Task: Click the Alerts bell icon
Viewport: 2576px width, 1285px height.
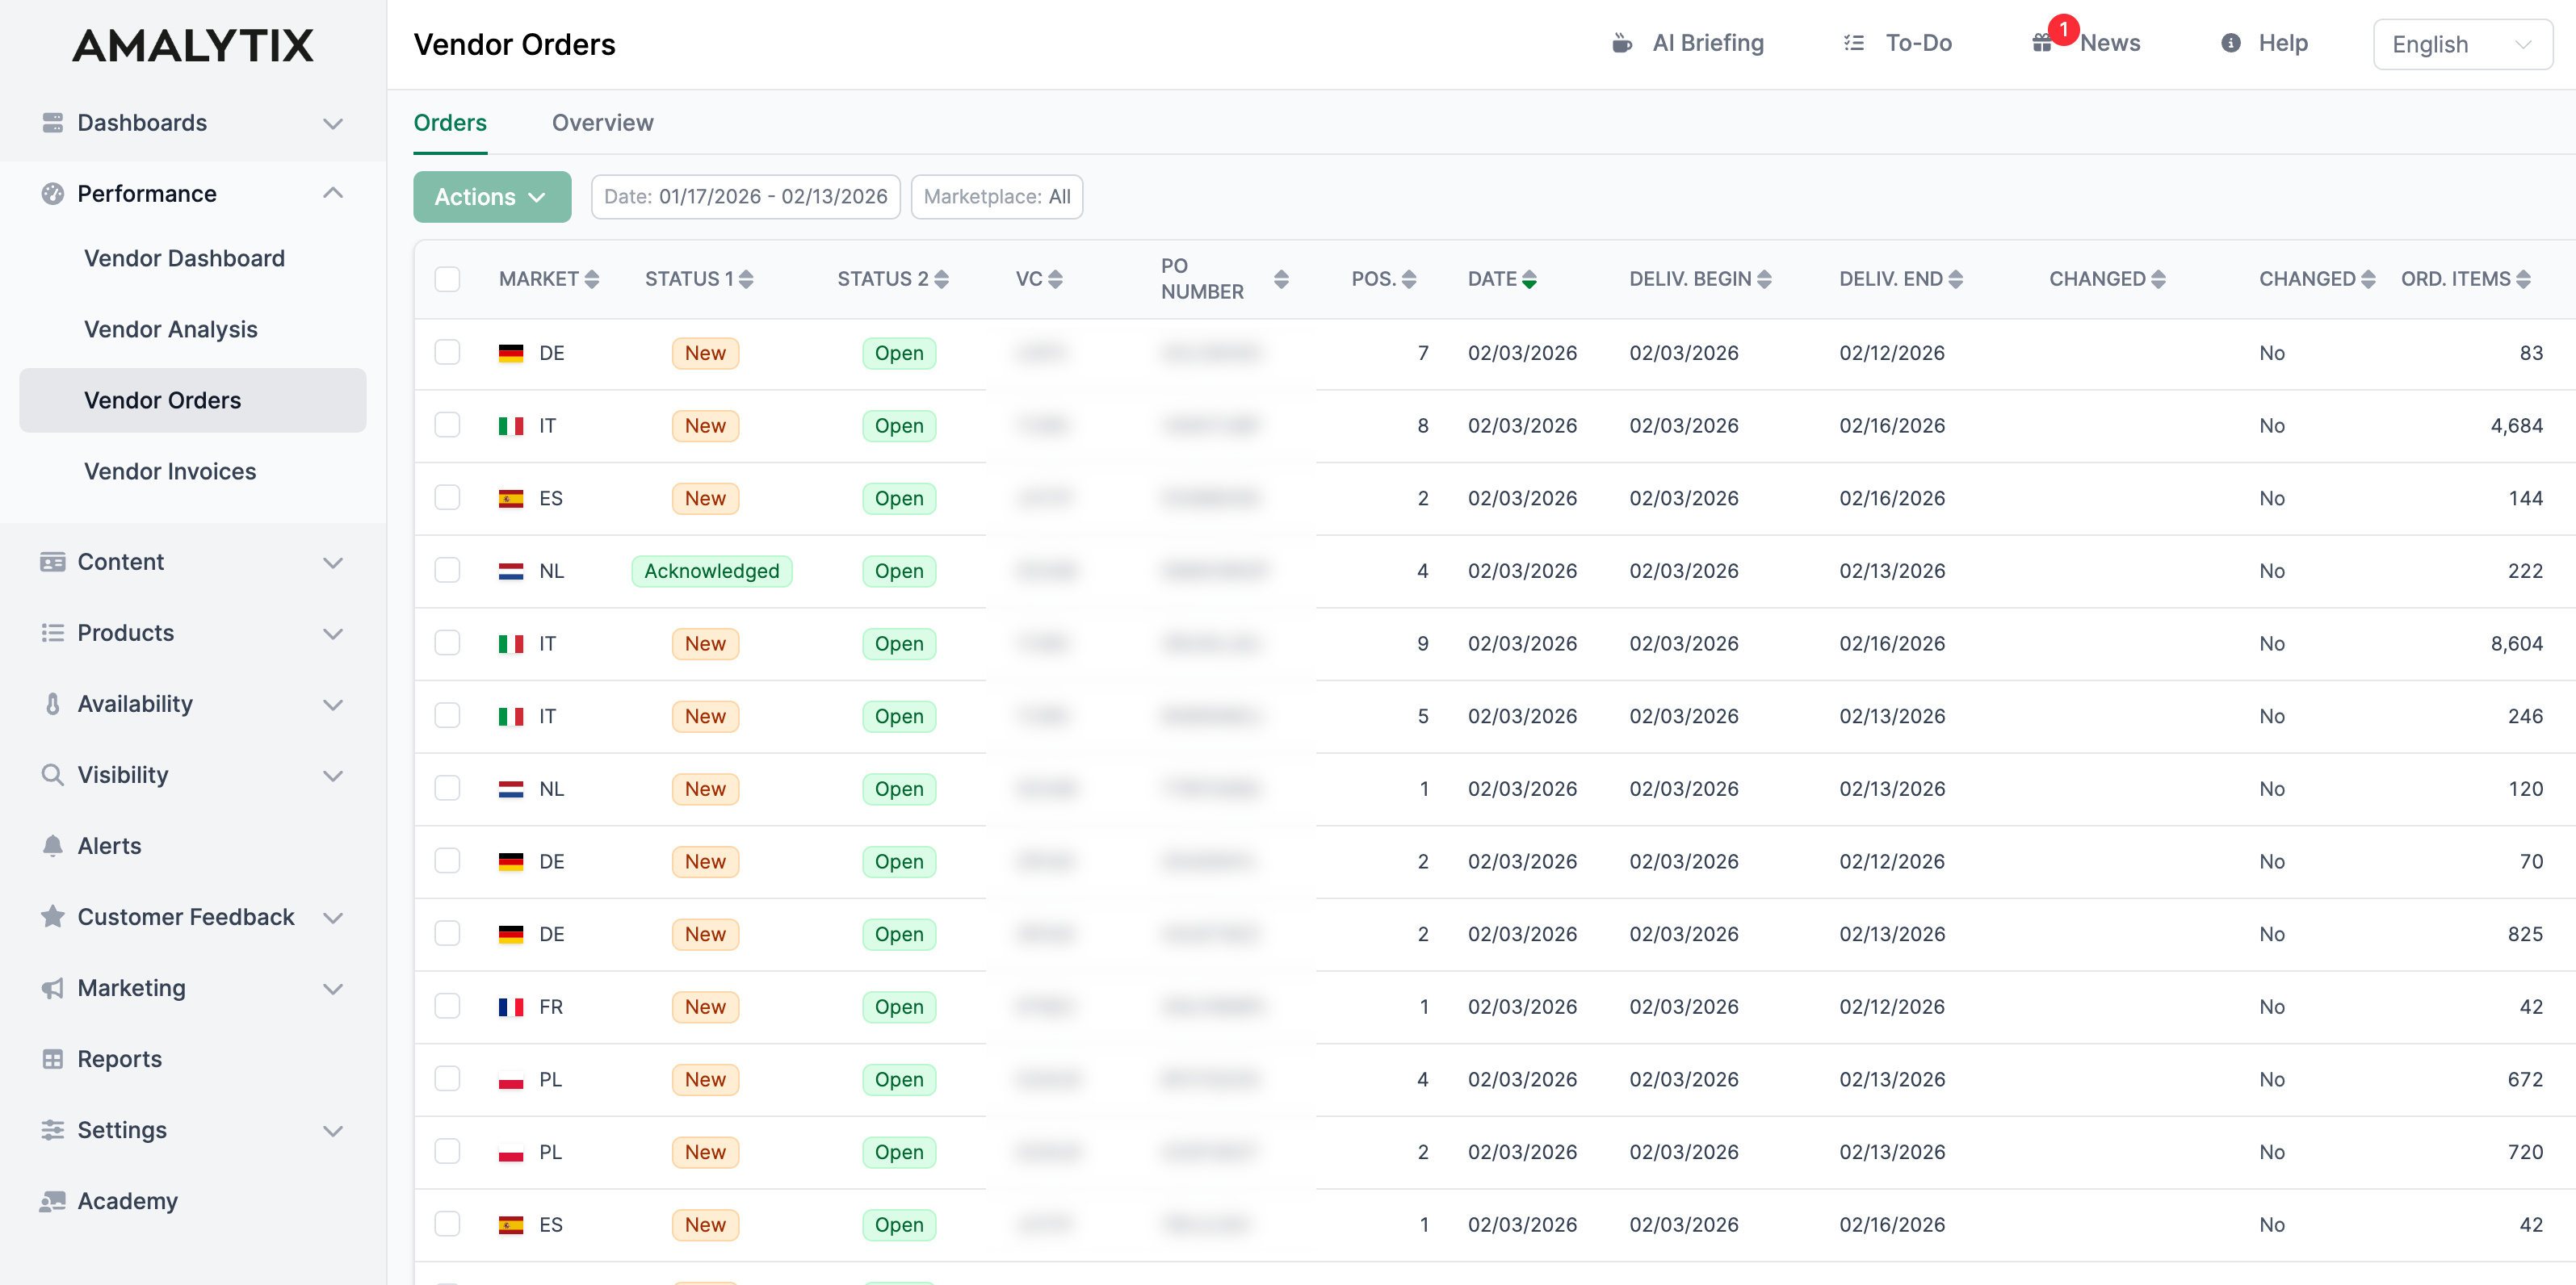Action: 52,845
